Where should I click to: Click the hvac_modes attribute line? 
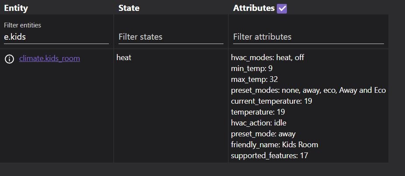tap(267, 58)
